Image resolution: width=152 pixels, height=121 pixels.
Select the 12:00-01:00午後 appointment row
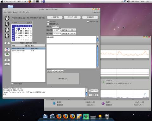pos(28,49)
